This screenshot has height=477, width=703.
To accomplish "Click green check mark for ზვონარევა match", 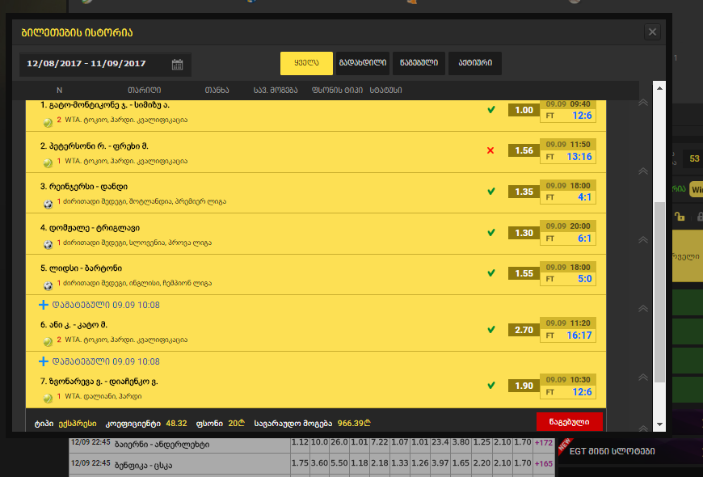I will tap(491, 385).
